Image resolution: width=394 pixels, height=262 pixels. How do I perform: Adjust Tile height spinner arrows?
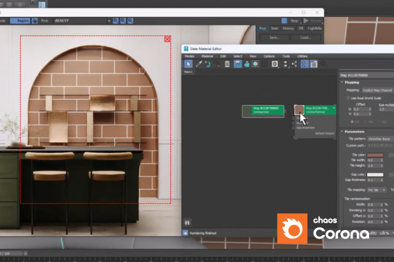point(382,166)
